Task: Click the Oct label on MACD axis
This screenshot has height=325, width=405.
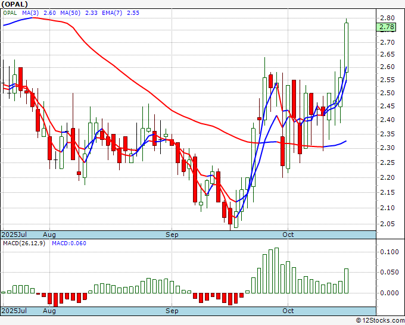Action: (288, 311)
